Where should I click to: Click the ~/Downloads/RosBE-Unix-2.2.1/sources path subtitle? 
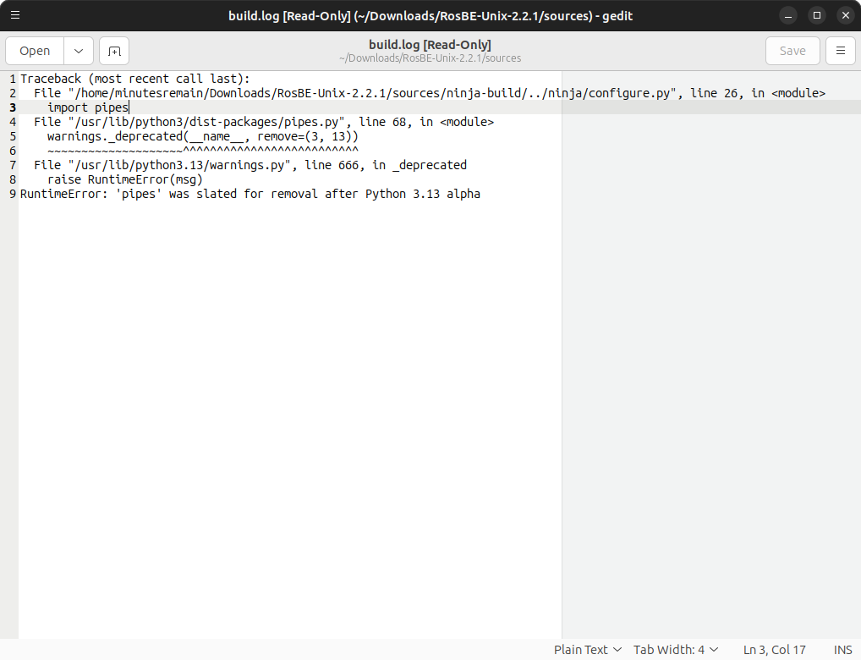click(x=430, y=58)
